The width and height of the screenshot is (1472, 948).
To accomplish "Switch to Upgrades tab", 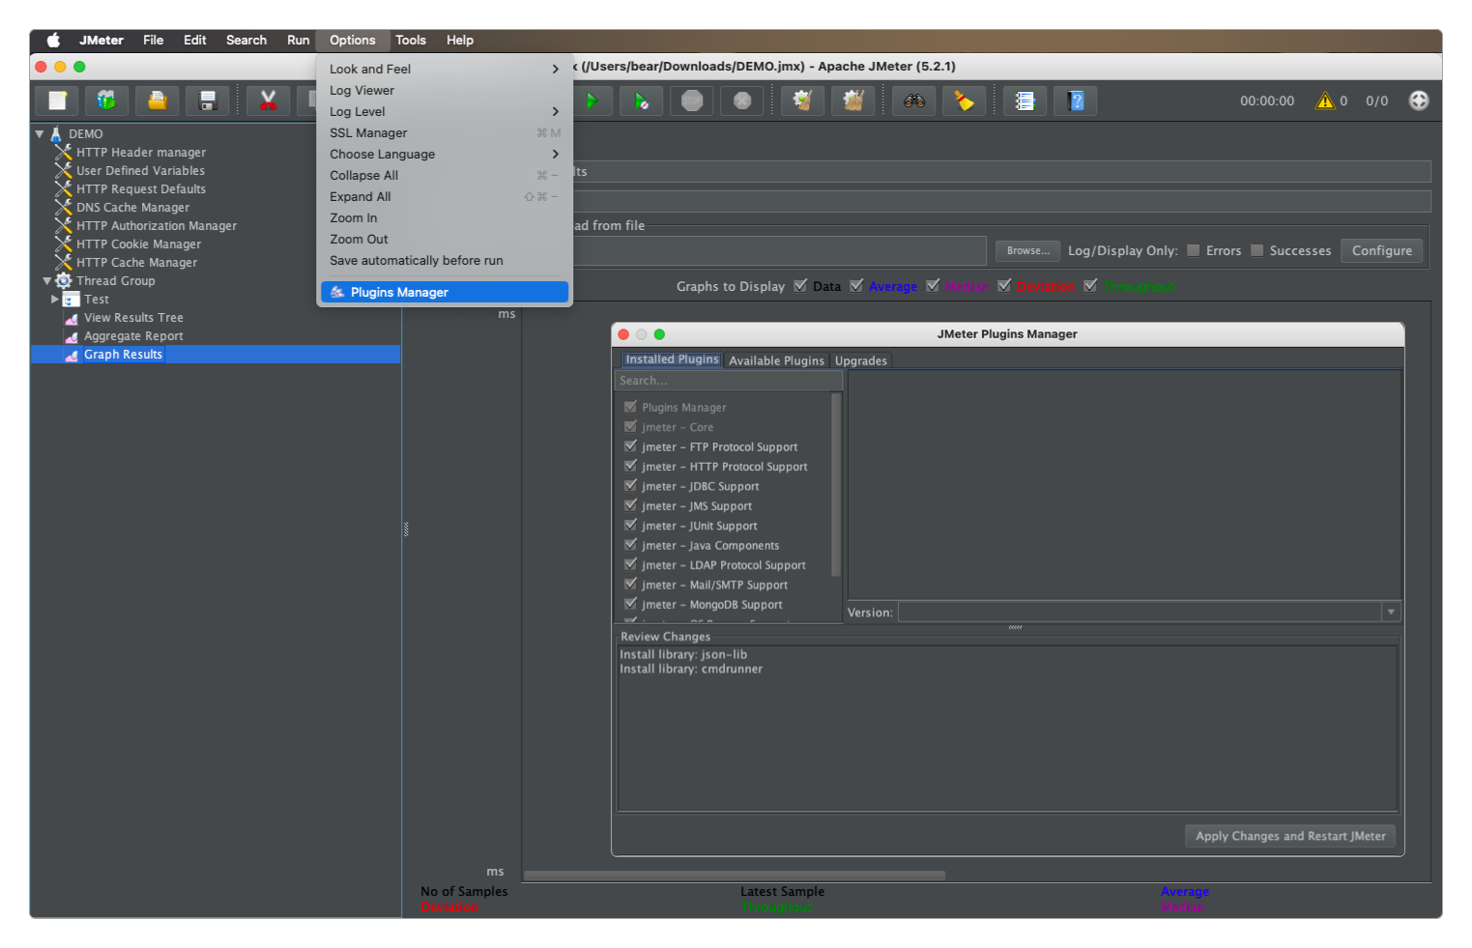I will pos(861,360).
